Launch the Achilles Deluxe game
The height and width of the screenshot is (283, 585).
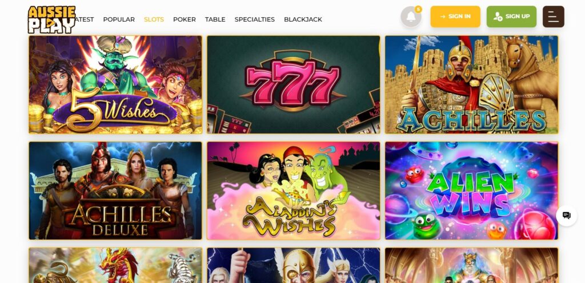[x=115, y=191]
